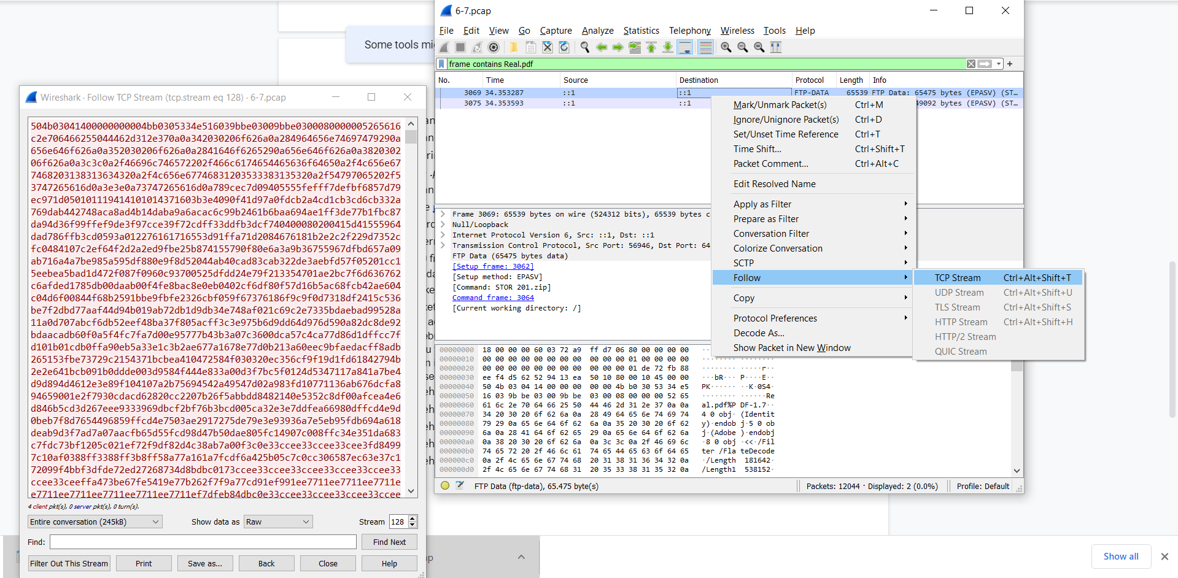Click the expert information circle in status bar
The image size is (1178, 578).
point(445,486)
